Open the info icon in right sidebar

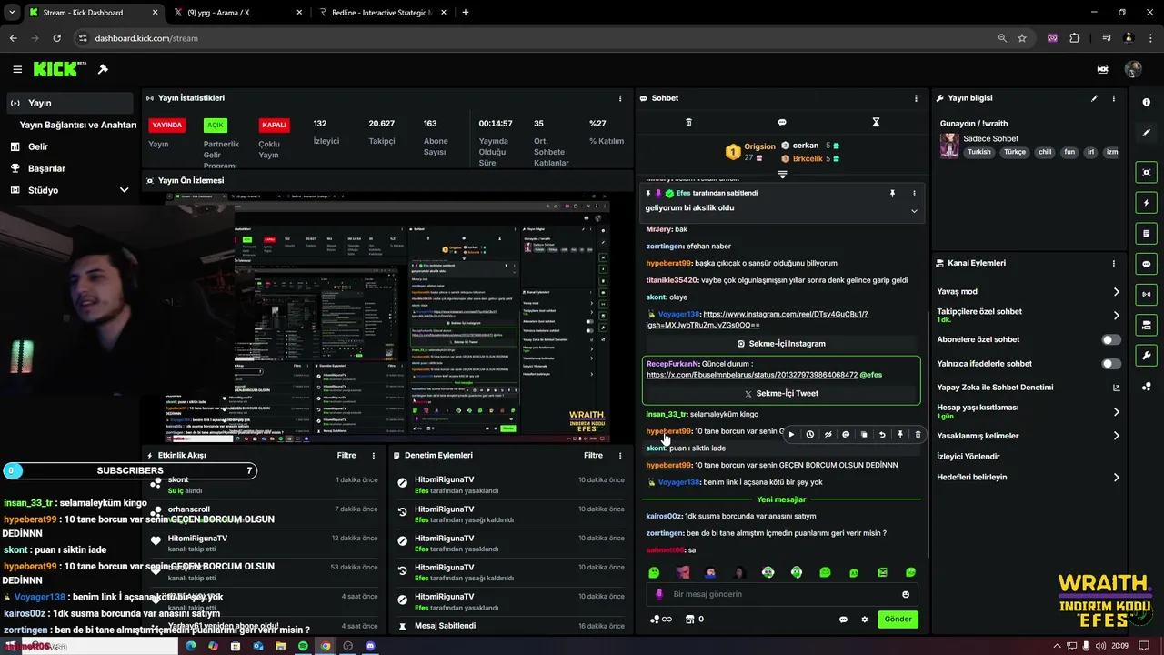coord(1147,102)
